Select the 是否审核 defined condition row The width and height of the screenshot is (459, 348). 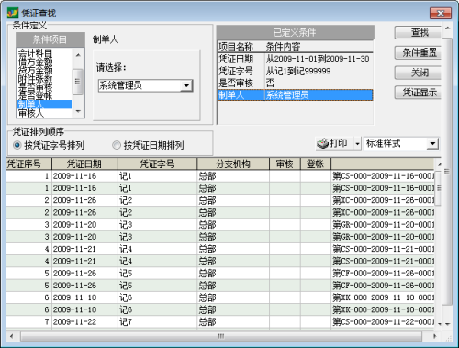(x=295, y=83)
